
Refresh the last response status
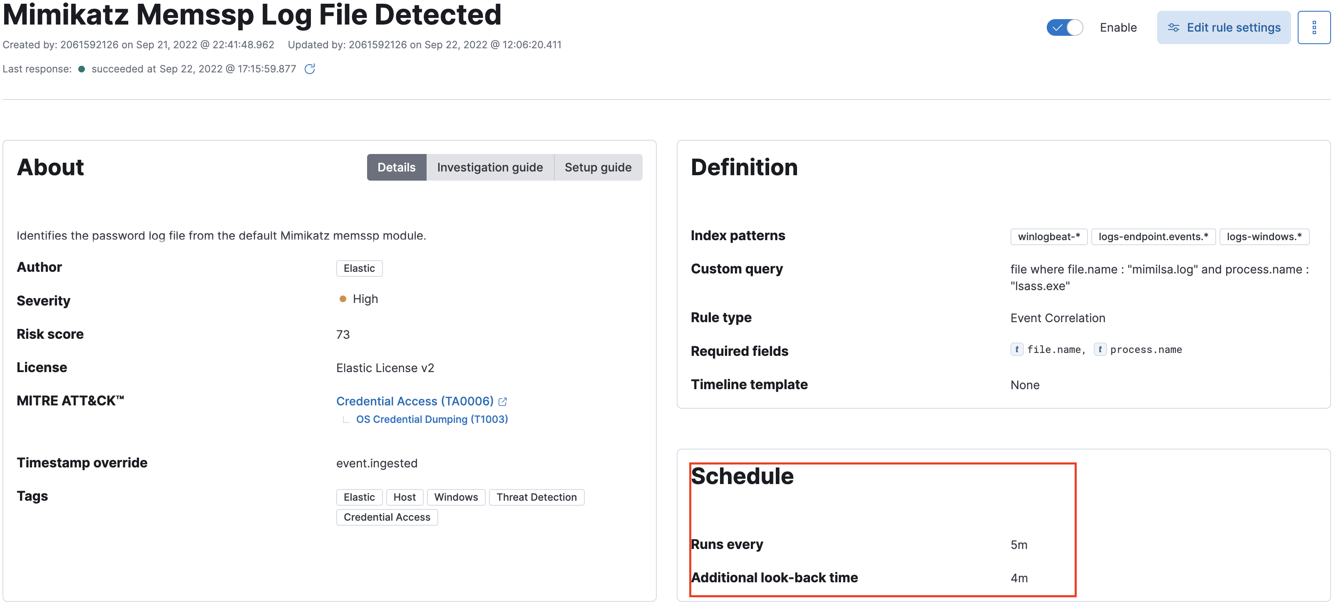point(310,68)
